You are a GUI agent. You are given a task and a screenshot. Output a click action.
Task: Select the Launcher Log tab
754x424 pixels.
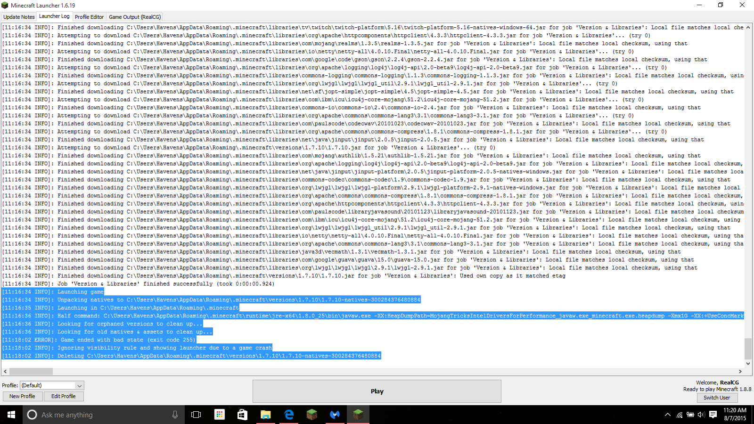pyautogui.click(x=54, y=16)
